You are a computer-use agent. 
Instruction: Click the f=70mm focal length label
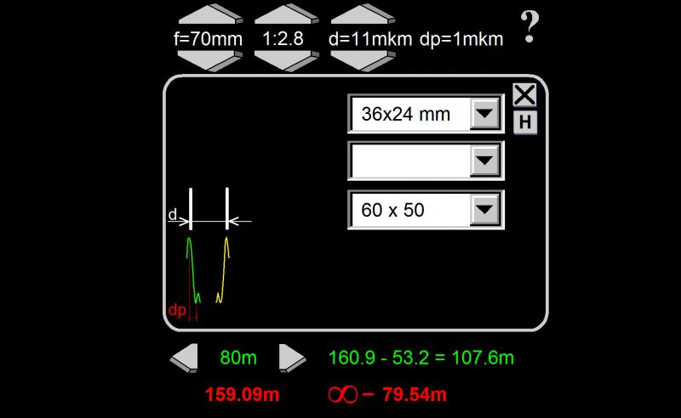click(x=208, y=39)
